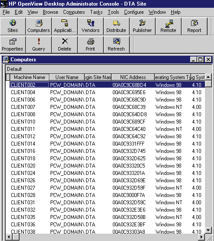The height and width of the screenshot is (241, 214).
Task: Sort by Login Site Name column header
Action: pyautogui.click(x=98, y=77)
